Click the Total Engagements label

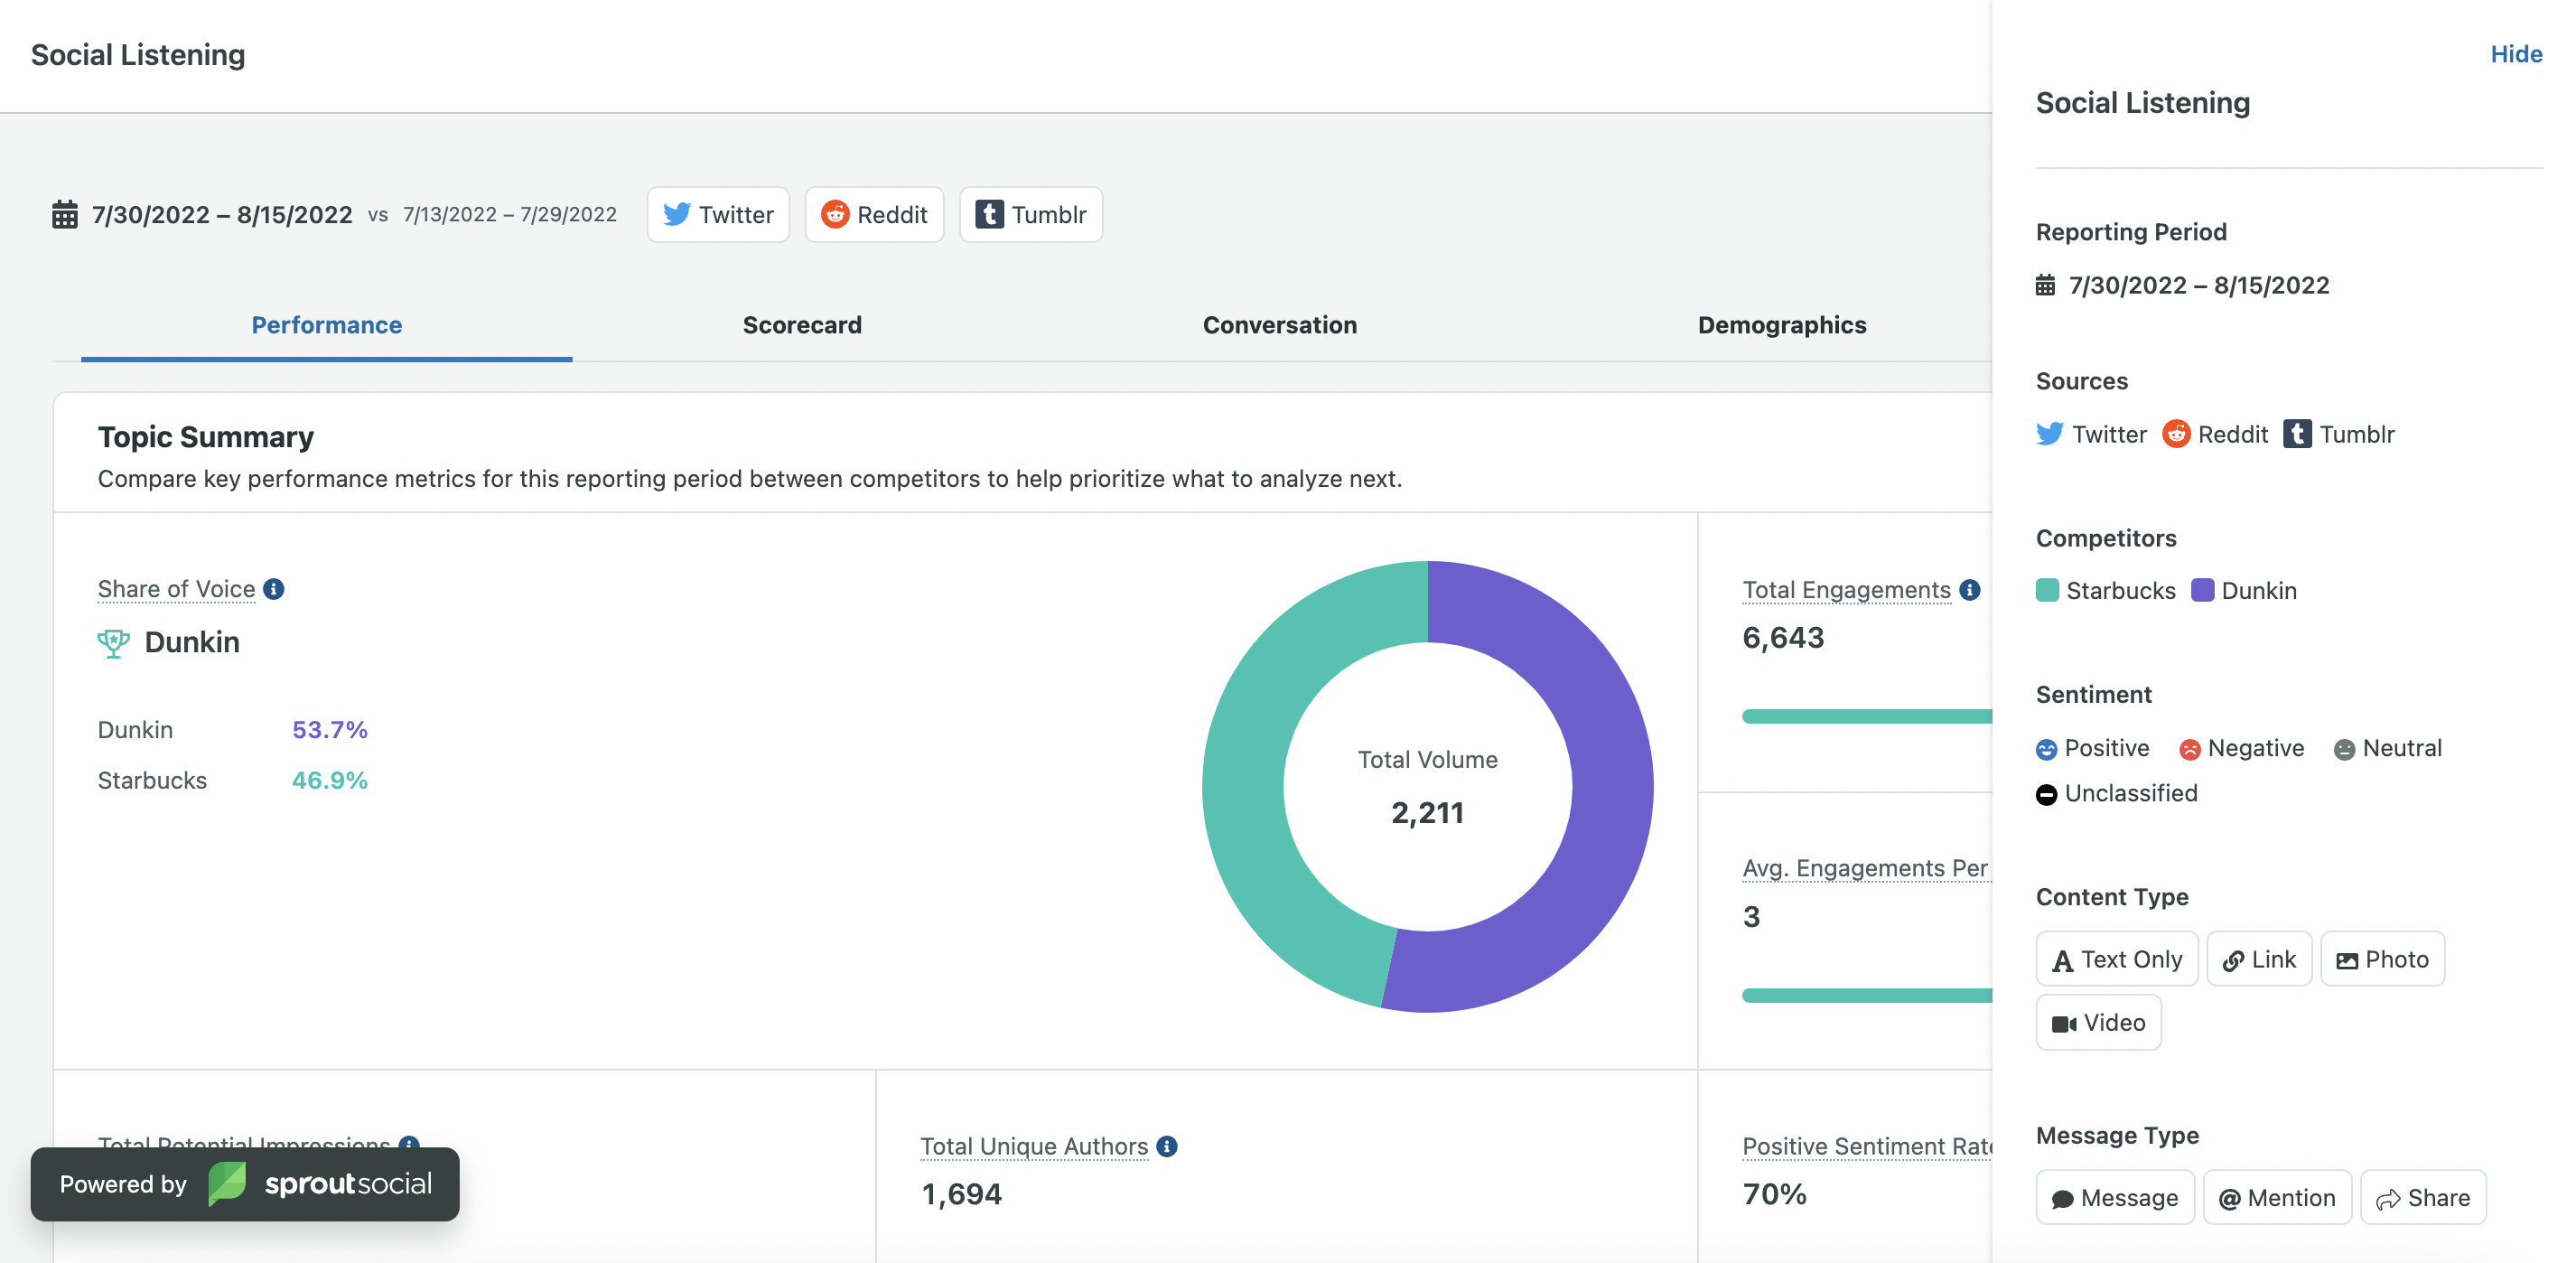1846,590
